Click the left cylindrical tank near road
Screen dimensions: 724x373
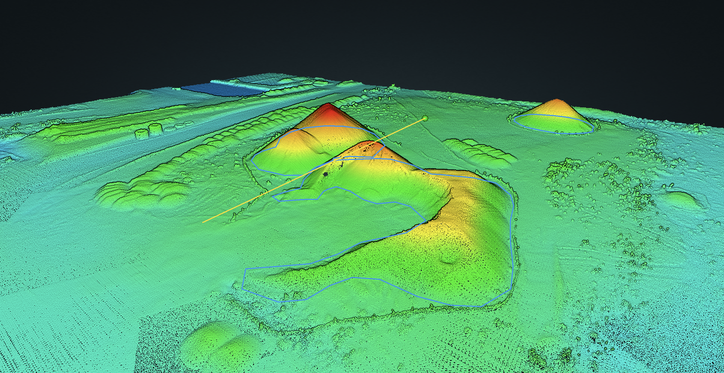click(142, 134)
